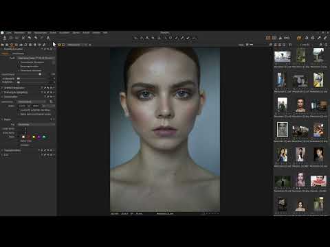Select the Draw mask brush tool
This screenshot has width=330, height=247.
coord(176,38)
